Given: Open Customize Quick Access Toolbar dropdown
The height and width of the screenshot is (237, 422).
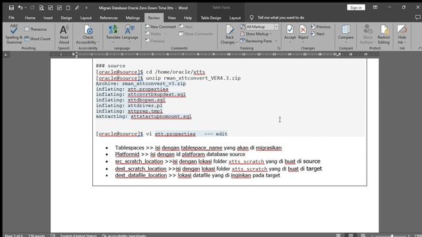Looking at the screenshot, I should click(86, 8).
